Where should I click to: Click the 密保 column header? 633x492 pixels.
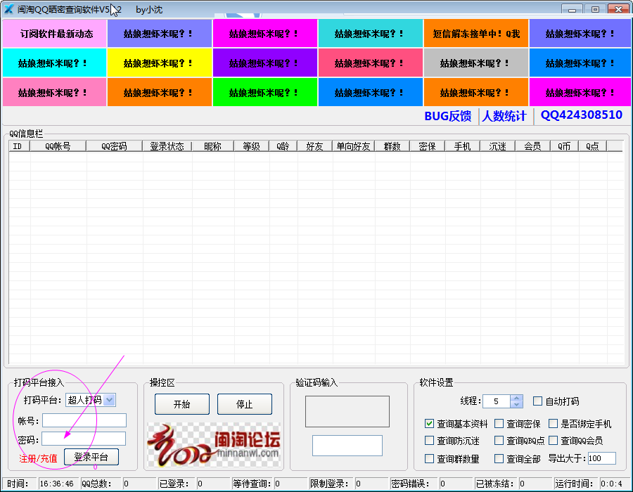tap(428, 146)
